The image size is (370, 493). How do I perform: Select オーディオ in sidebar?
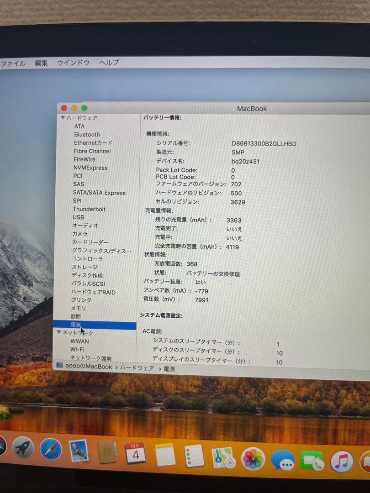tap(85, 226)
